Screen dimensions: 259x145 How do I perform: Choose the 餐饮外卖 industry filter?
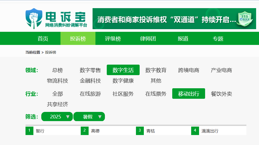pos(221,94)
